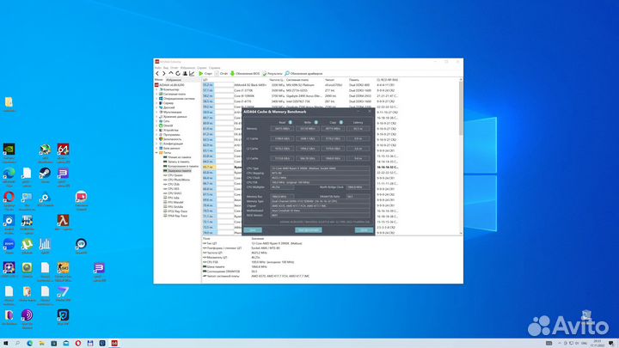Expand the Компьютер tree node
Viewport: 619px width, 348px height.
(x=156, y=89)
